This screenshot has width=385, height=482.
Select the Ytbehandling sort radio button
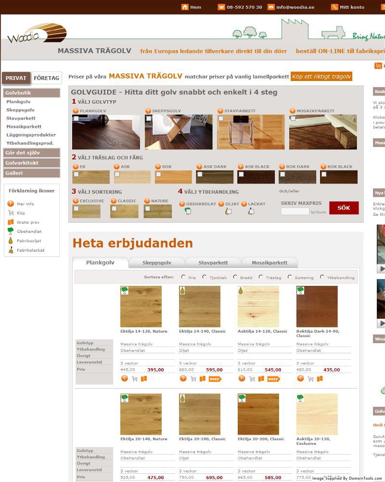pos(322,277)
